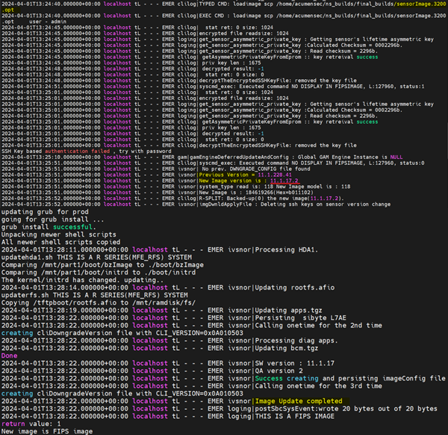Click 'SW version : 11.1.17' text
The height and width of the screenshot is (435, 448).
295,363
